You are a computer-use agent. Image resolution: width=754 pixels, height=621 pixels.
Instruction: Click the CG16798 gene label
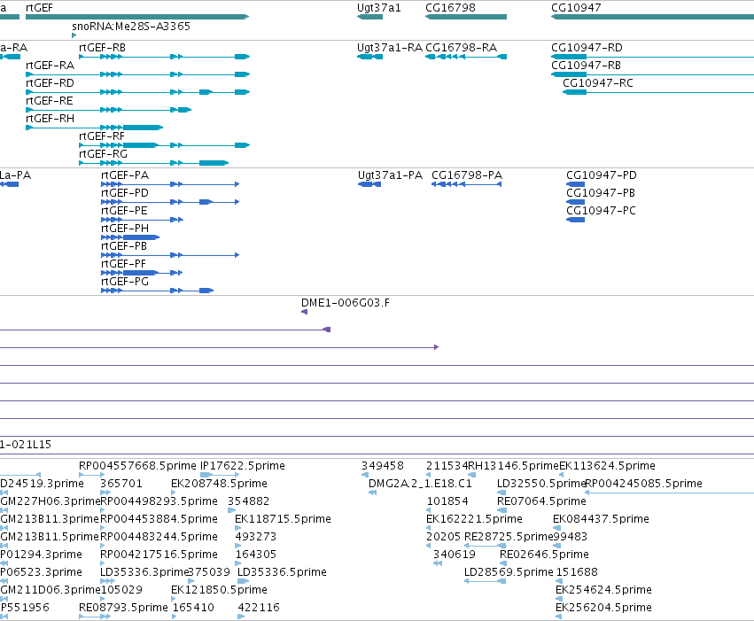pyautogui.click(x=451, y=8)
